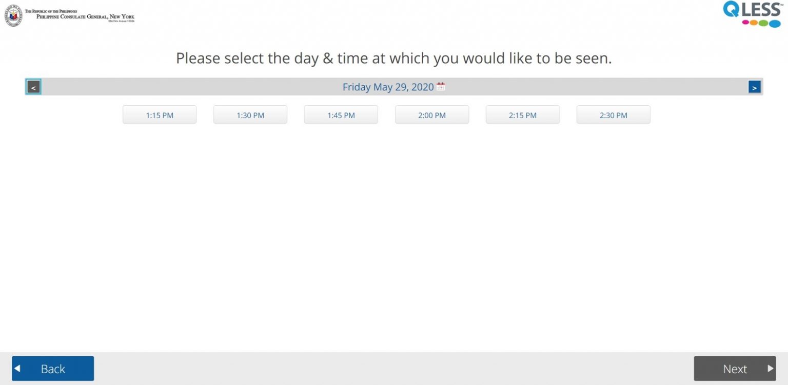Go to the previous day with left arrow
The image size is (788, 385).
click(x=33, y=87)
